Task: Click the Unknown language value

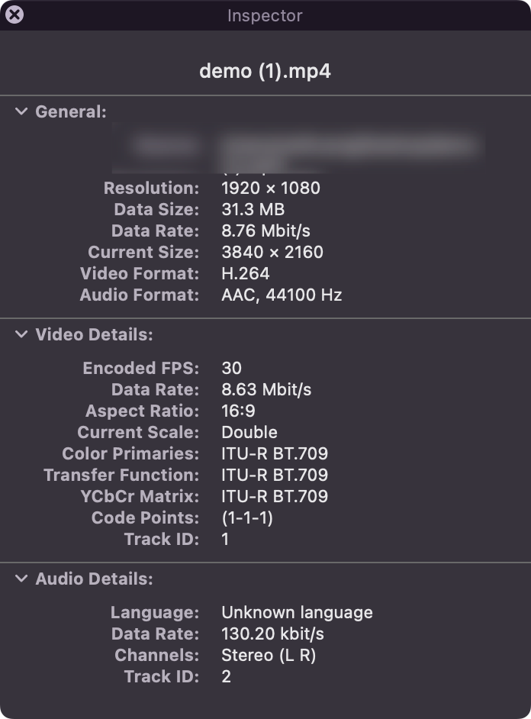Action: (x=297, y=612)
